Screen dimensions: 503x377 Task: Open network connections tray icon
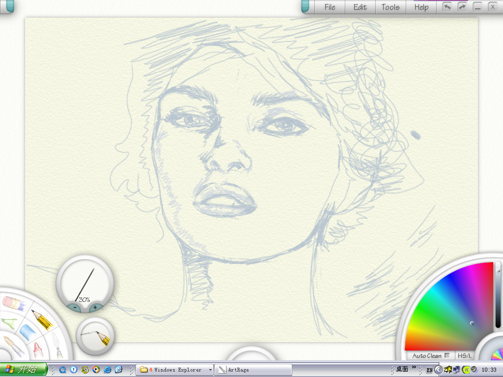pyautogui.click(x=456, y=370)
